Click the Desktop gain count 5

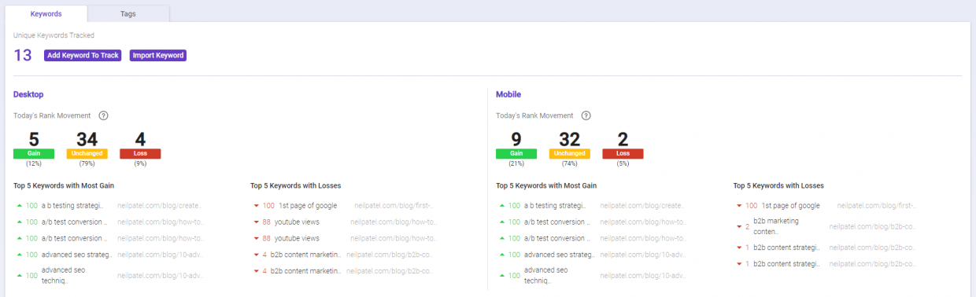(x=34, y=139)
